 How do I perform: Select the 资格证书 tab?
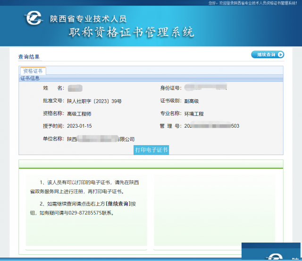click(33, 71)
